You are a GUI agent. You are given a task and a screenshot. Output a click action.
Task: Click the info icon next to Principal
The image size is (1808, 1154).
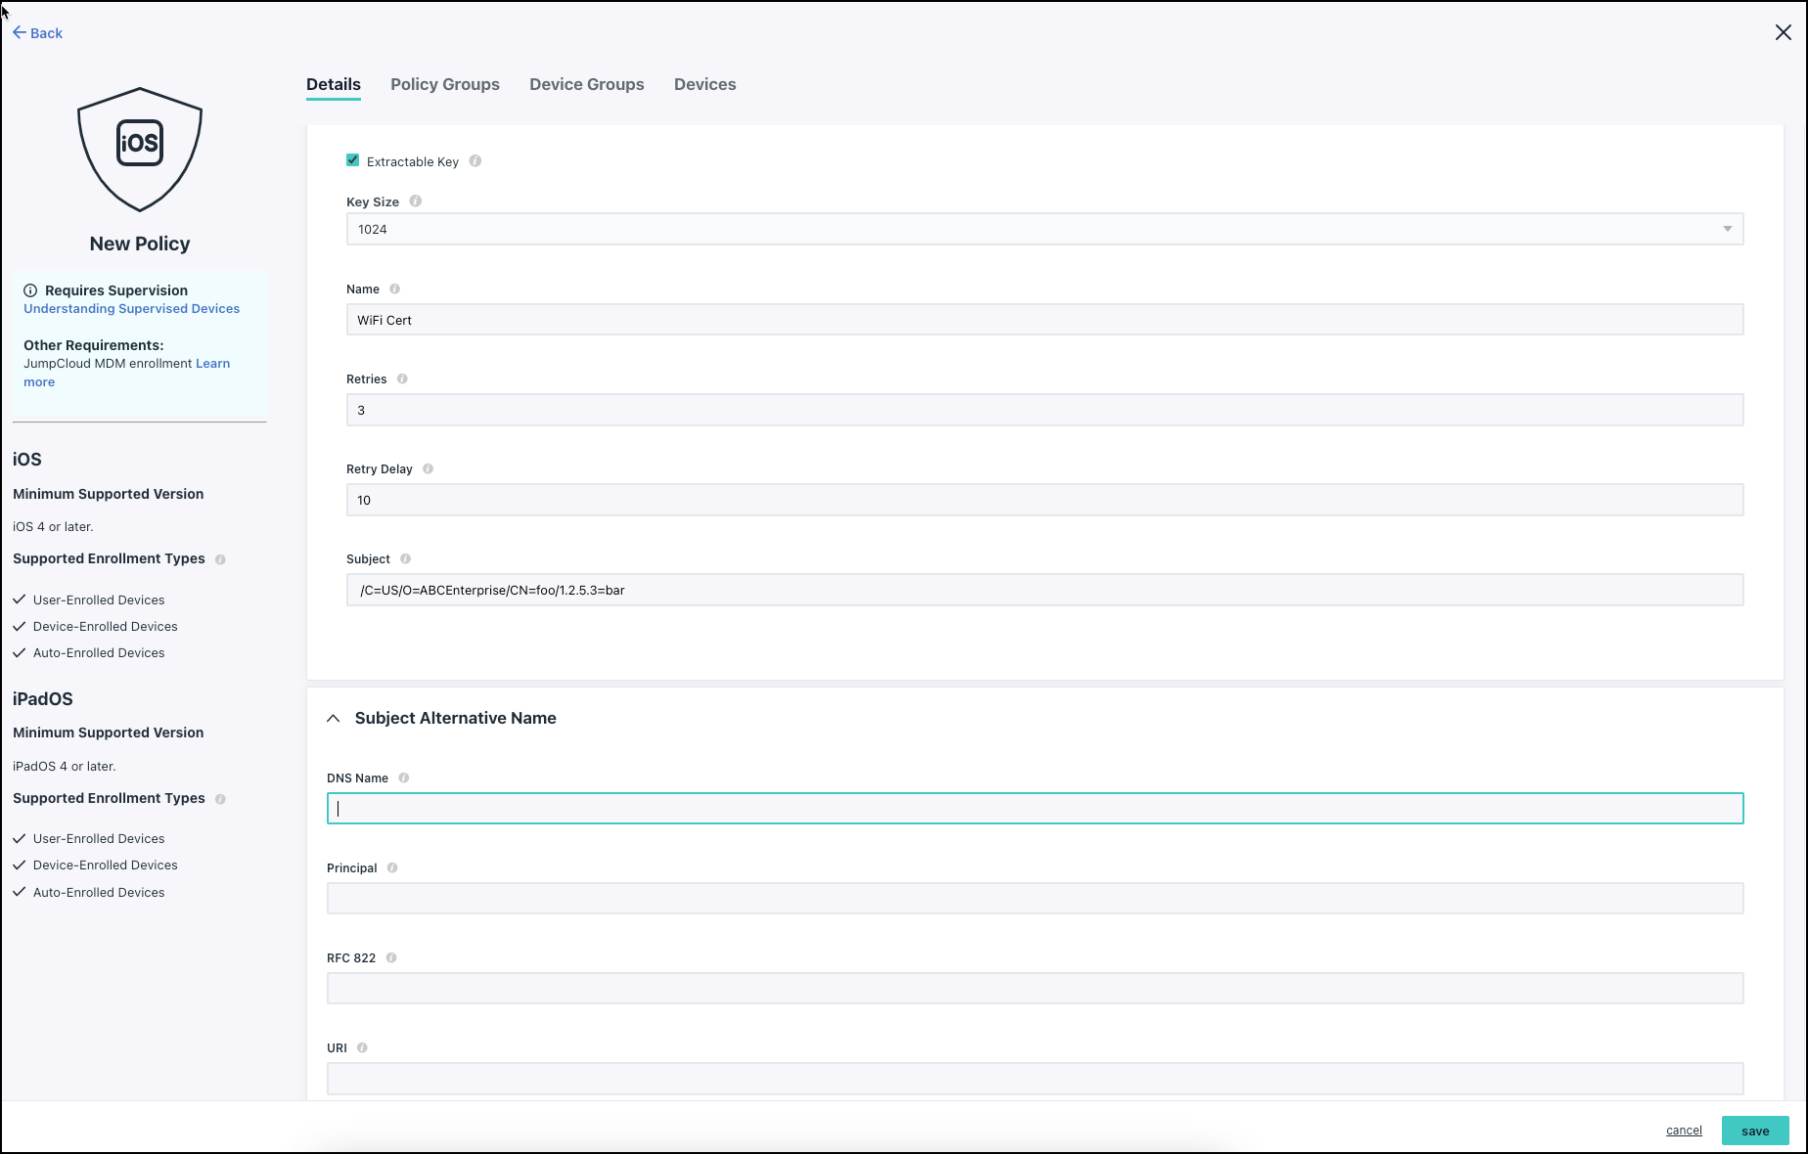392,868
